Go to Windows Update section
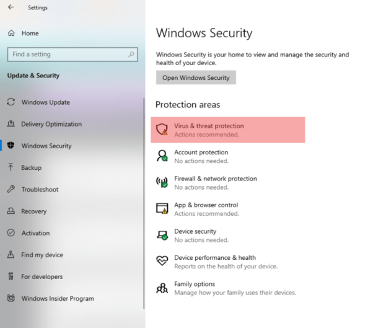The height and width of the screenshot is (328, 391). (45, 102)
